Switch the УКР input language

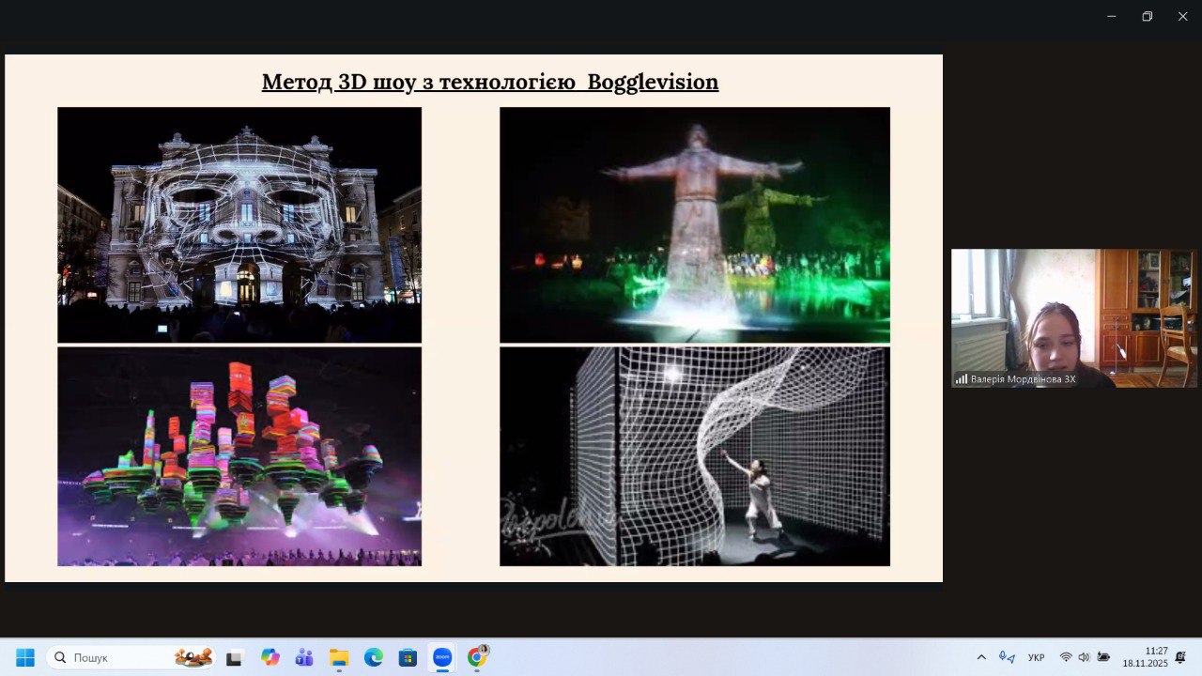1036,657
